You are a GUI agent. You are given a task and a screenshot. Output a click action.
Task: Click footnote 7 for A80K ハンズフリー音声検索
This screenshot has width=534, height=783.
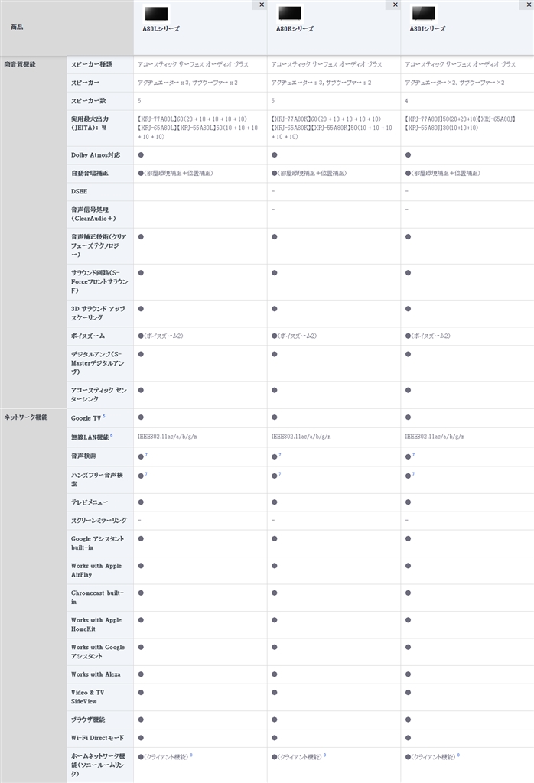280,474
